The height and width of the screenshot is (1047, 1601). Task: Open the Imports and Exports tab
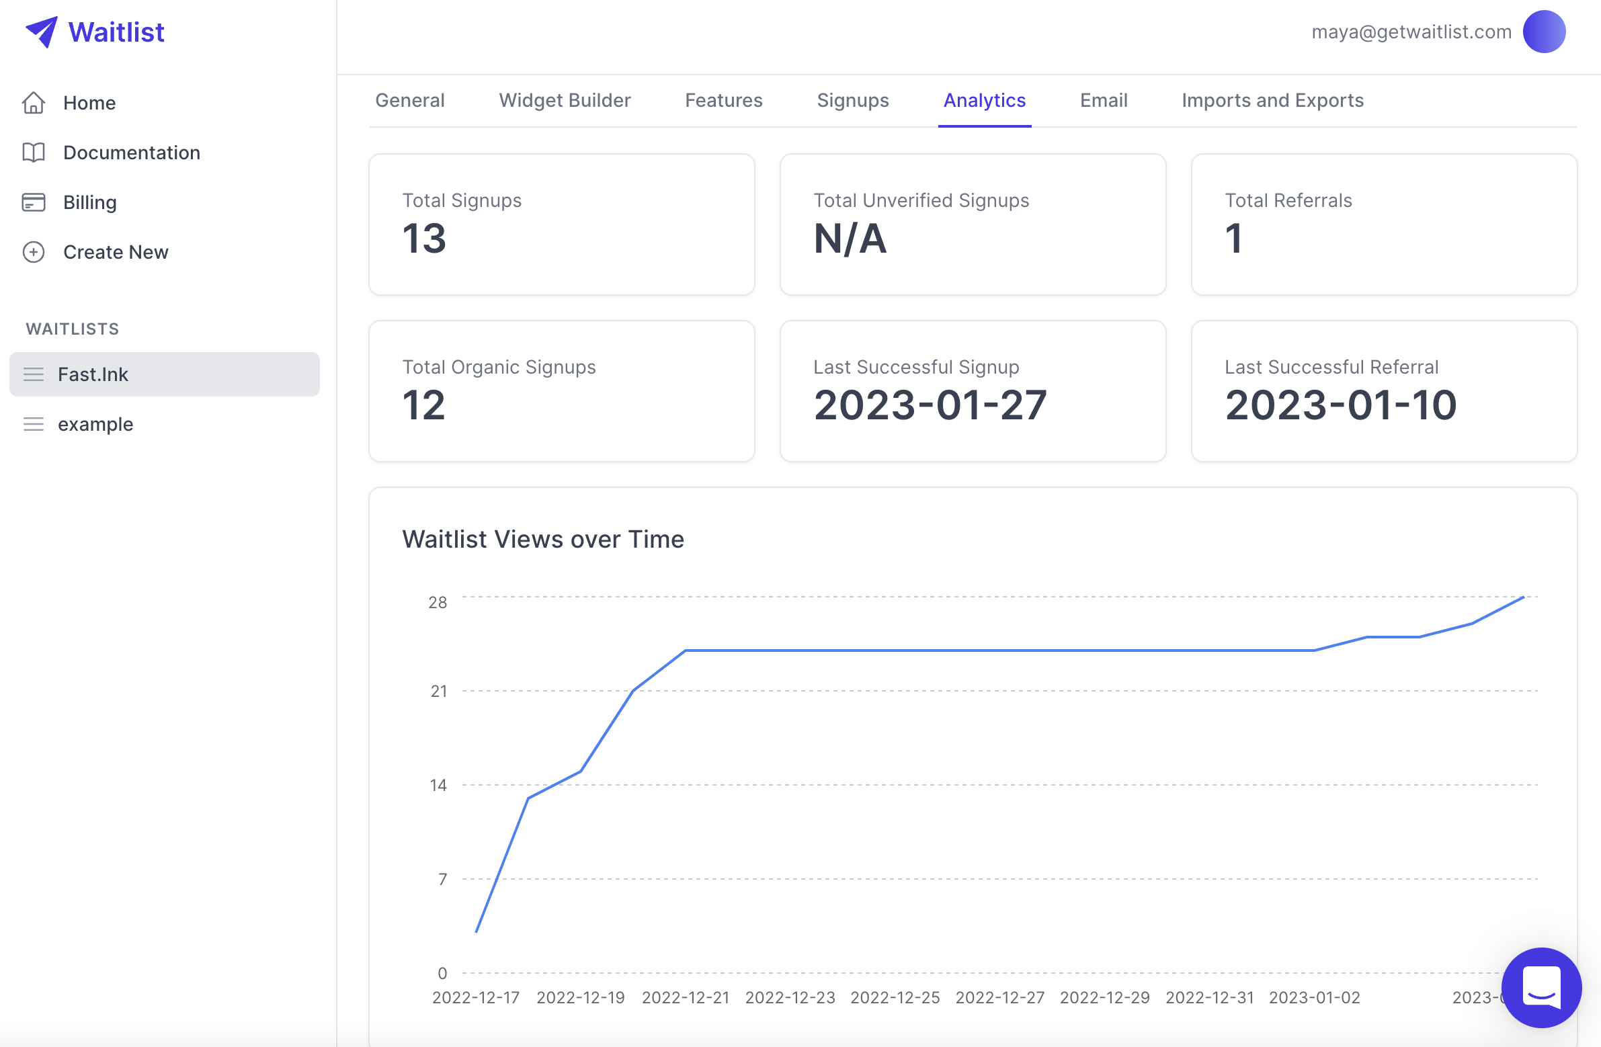click(x=1273, y=100)
